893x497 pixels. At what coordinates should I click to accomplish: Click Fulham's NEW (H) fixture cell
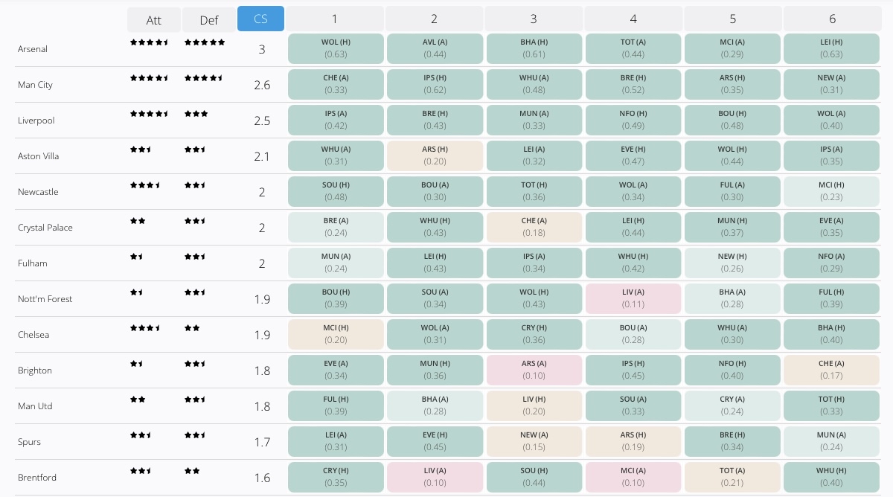[732, 263]
